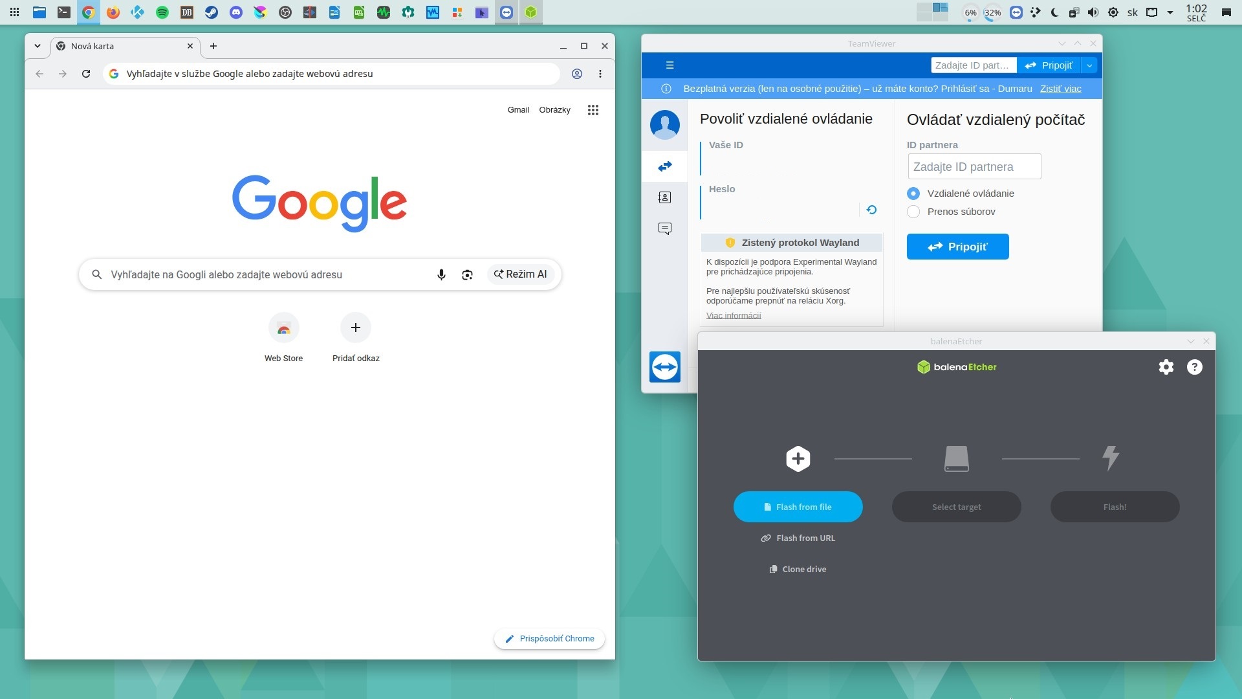Click Flash from URL option
The image size is (1242, 699).
click(x=798, y=538)
